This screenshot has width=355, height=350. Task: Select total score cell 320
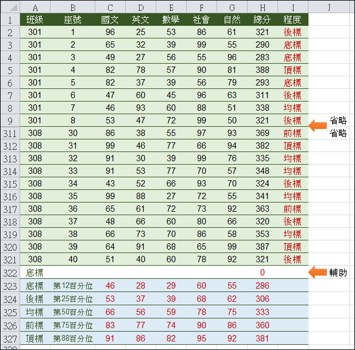point(263,221)
